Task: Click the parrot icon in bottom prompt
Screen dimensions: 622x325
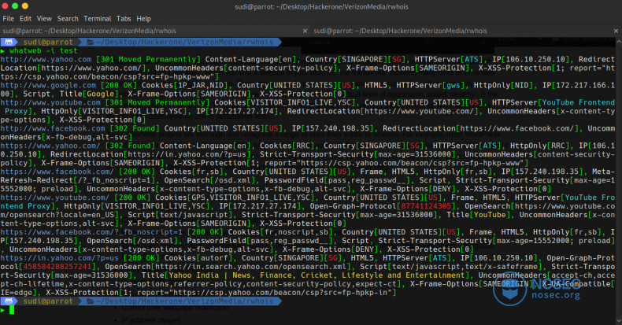Action: [9, 301]
